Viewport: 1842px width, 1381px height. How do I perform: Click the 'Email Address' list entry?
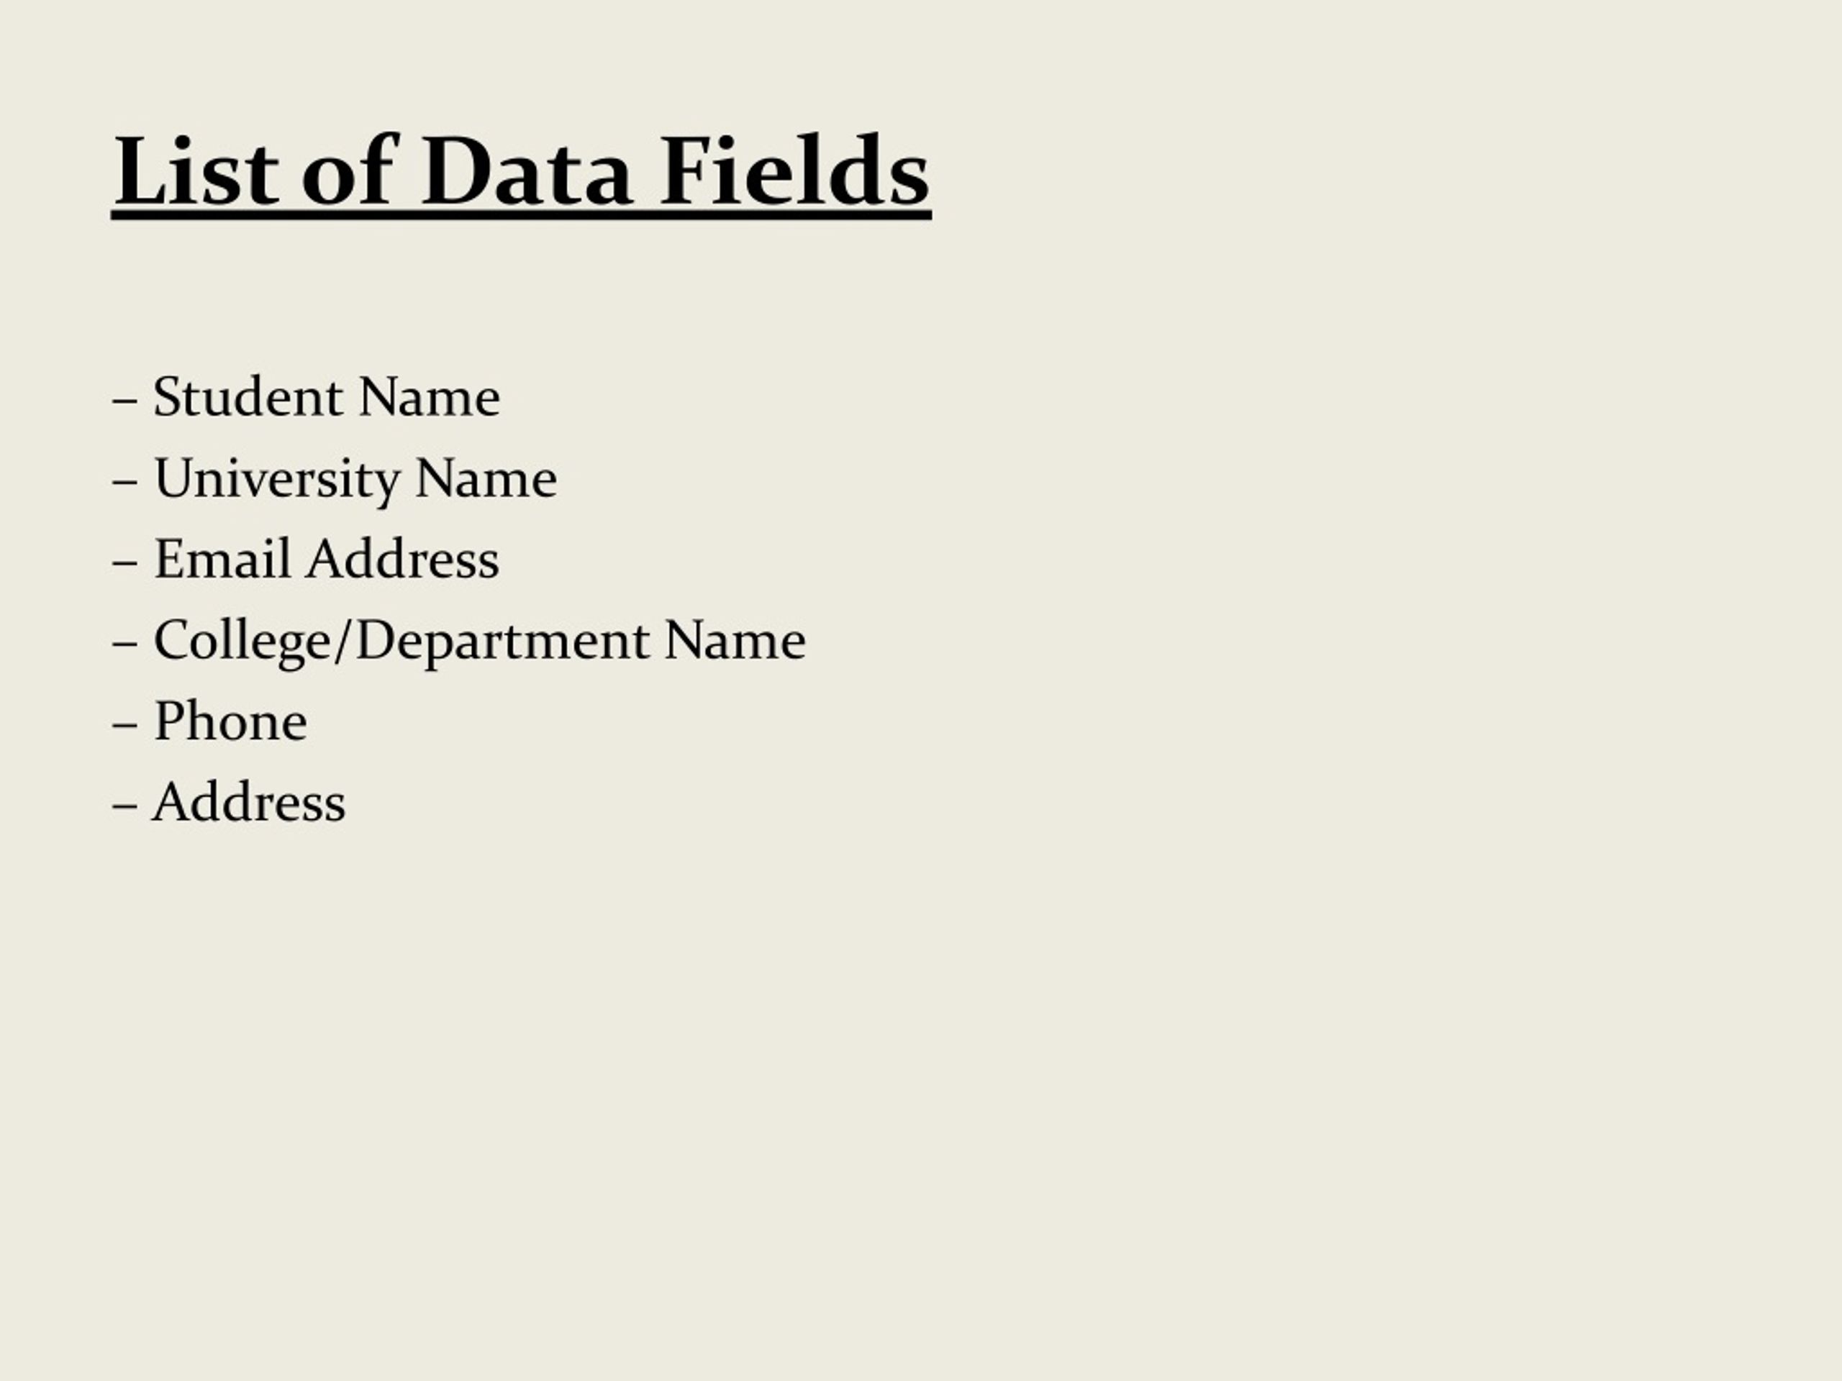307,560
